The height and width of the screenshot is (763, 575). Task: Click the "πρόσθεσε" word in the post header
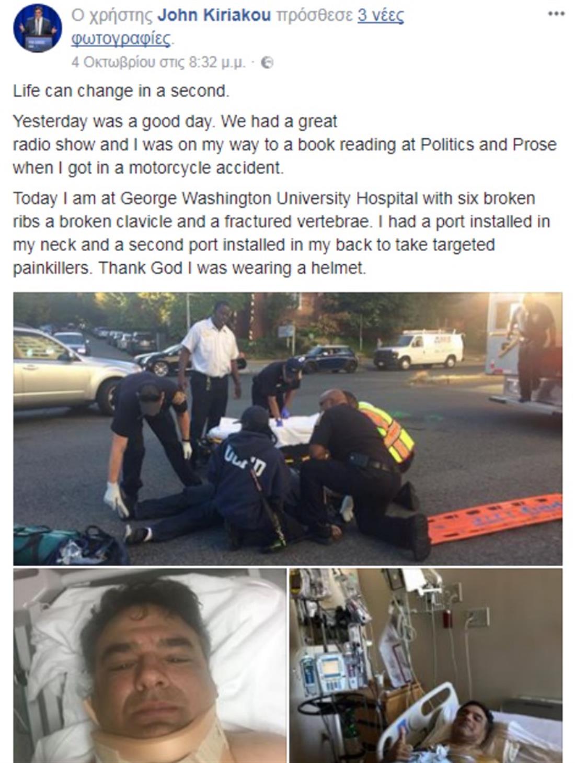pos(314,16)
